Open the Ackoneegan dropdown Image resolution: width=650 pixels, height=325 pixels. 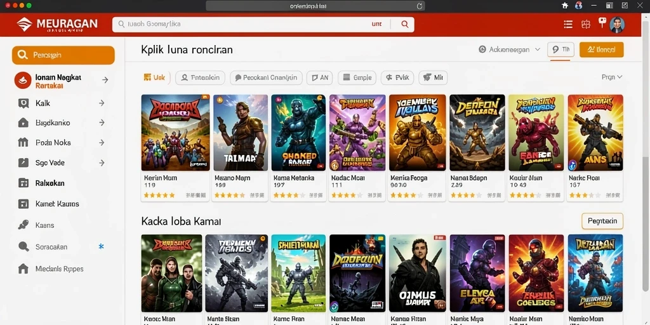pyautogui.click(x=510, y=50)
